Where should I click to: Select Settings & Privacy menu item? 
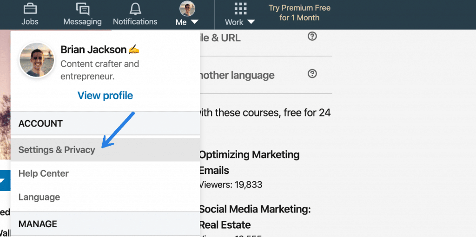click(105, 150)
